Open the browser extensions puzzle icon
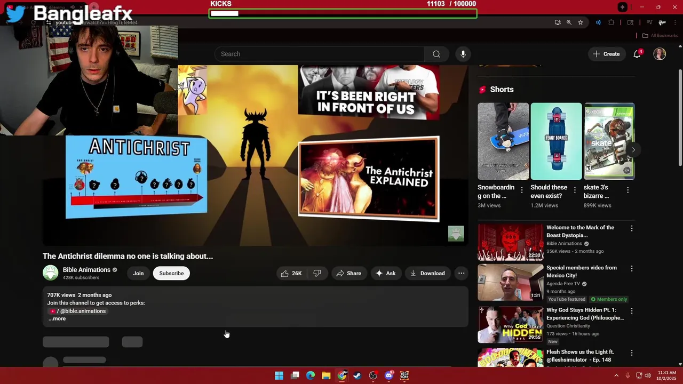 (x=611, y=22)
